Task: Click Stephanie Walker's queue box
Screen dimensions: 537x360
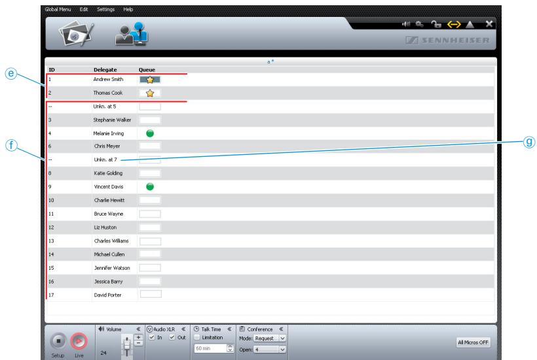Action: [150, 120]
